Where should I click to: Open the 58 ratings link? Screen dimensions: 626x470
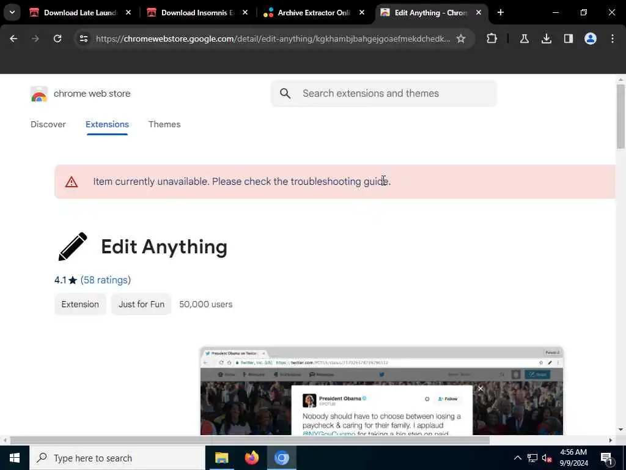tap(106, 280)
